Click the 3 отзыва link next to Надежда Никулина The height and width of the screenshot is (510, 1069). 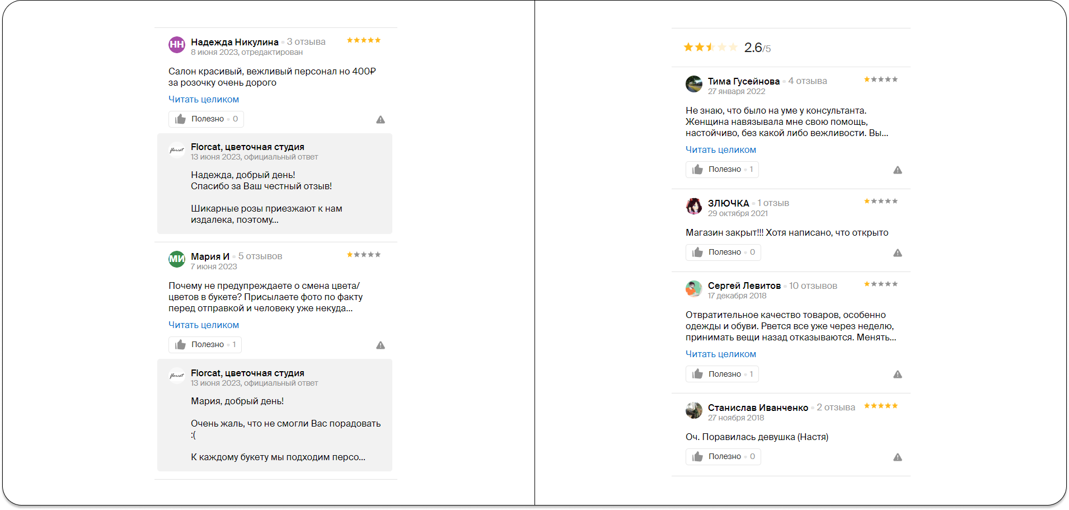click(306, 41)
